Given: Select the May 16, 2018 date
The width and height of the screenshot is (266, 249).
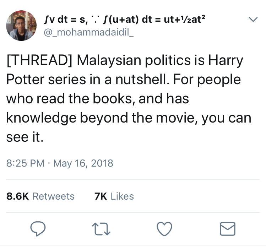Looking at the screenshot, I should click(x=83, y=163).
